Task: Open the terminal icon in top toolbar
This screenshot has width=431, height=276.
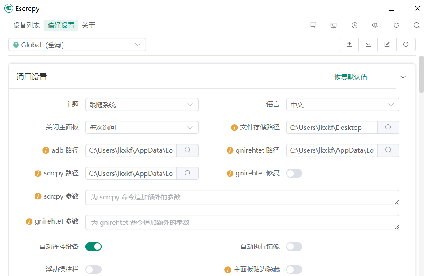Action: pos(333,25)
